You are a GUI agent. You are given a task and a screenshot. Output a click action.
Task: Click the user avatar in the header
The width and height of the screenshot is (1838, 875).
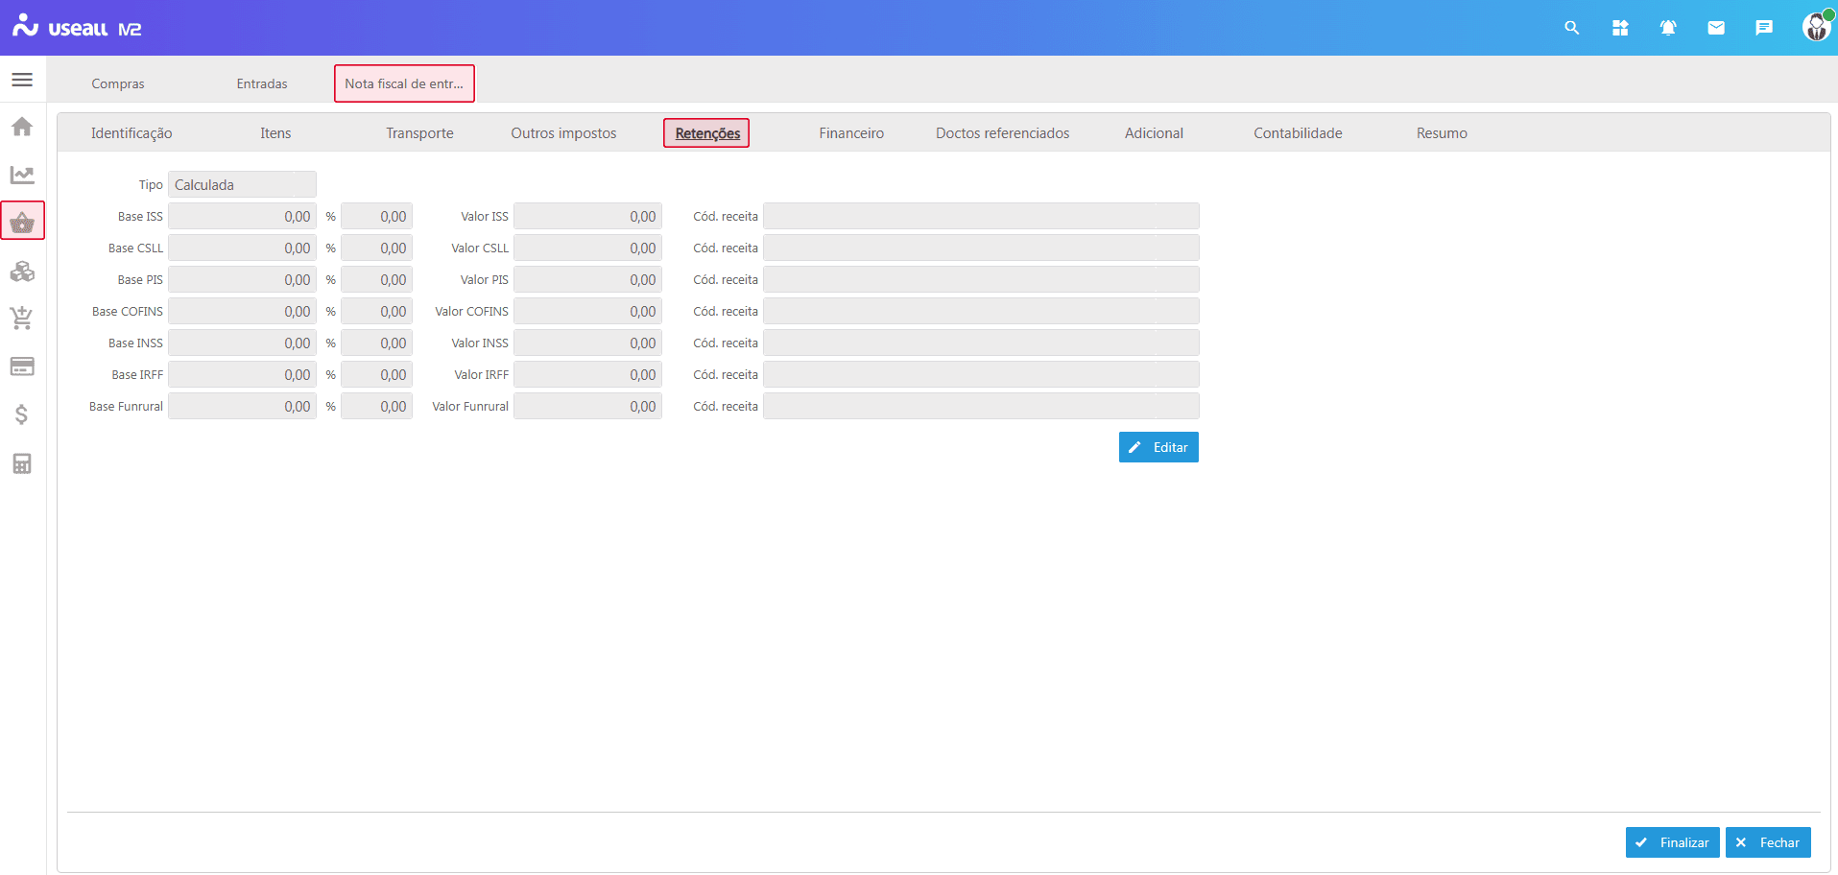[x=1815, y=28]
